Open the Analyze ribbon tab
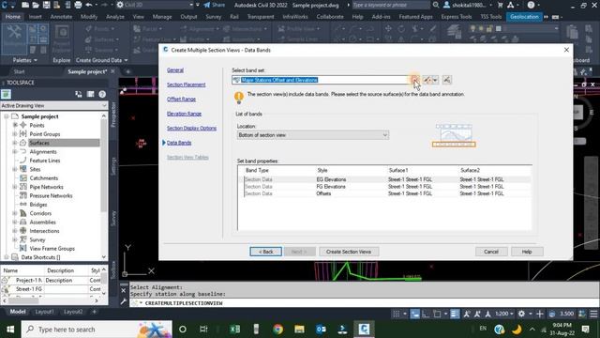This screenshot has width=600, height=338. coord(115,17)
